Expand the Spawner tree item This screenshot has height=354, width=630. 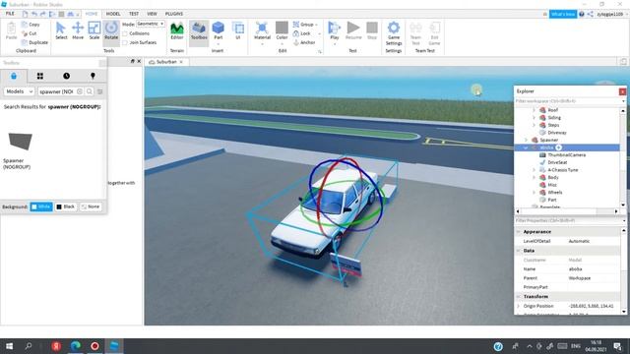[526, 140]
